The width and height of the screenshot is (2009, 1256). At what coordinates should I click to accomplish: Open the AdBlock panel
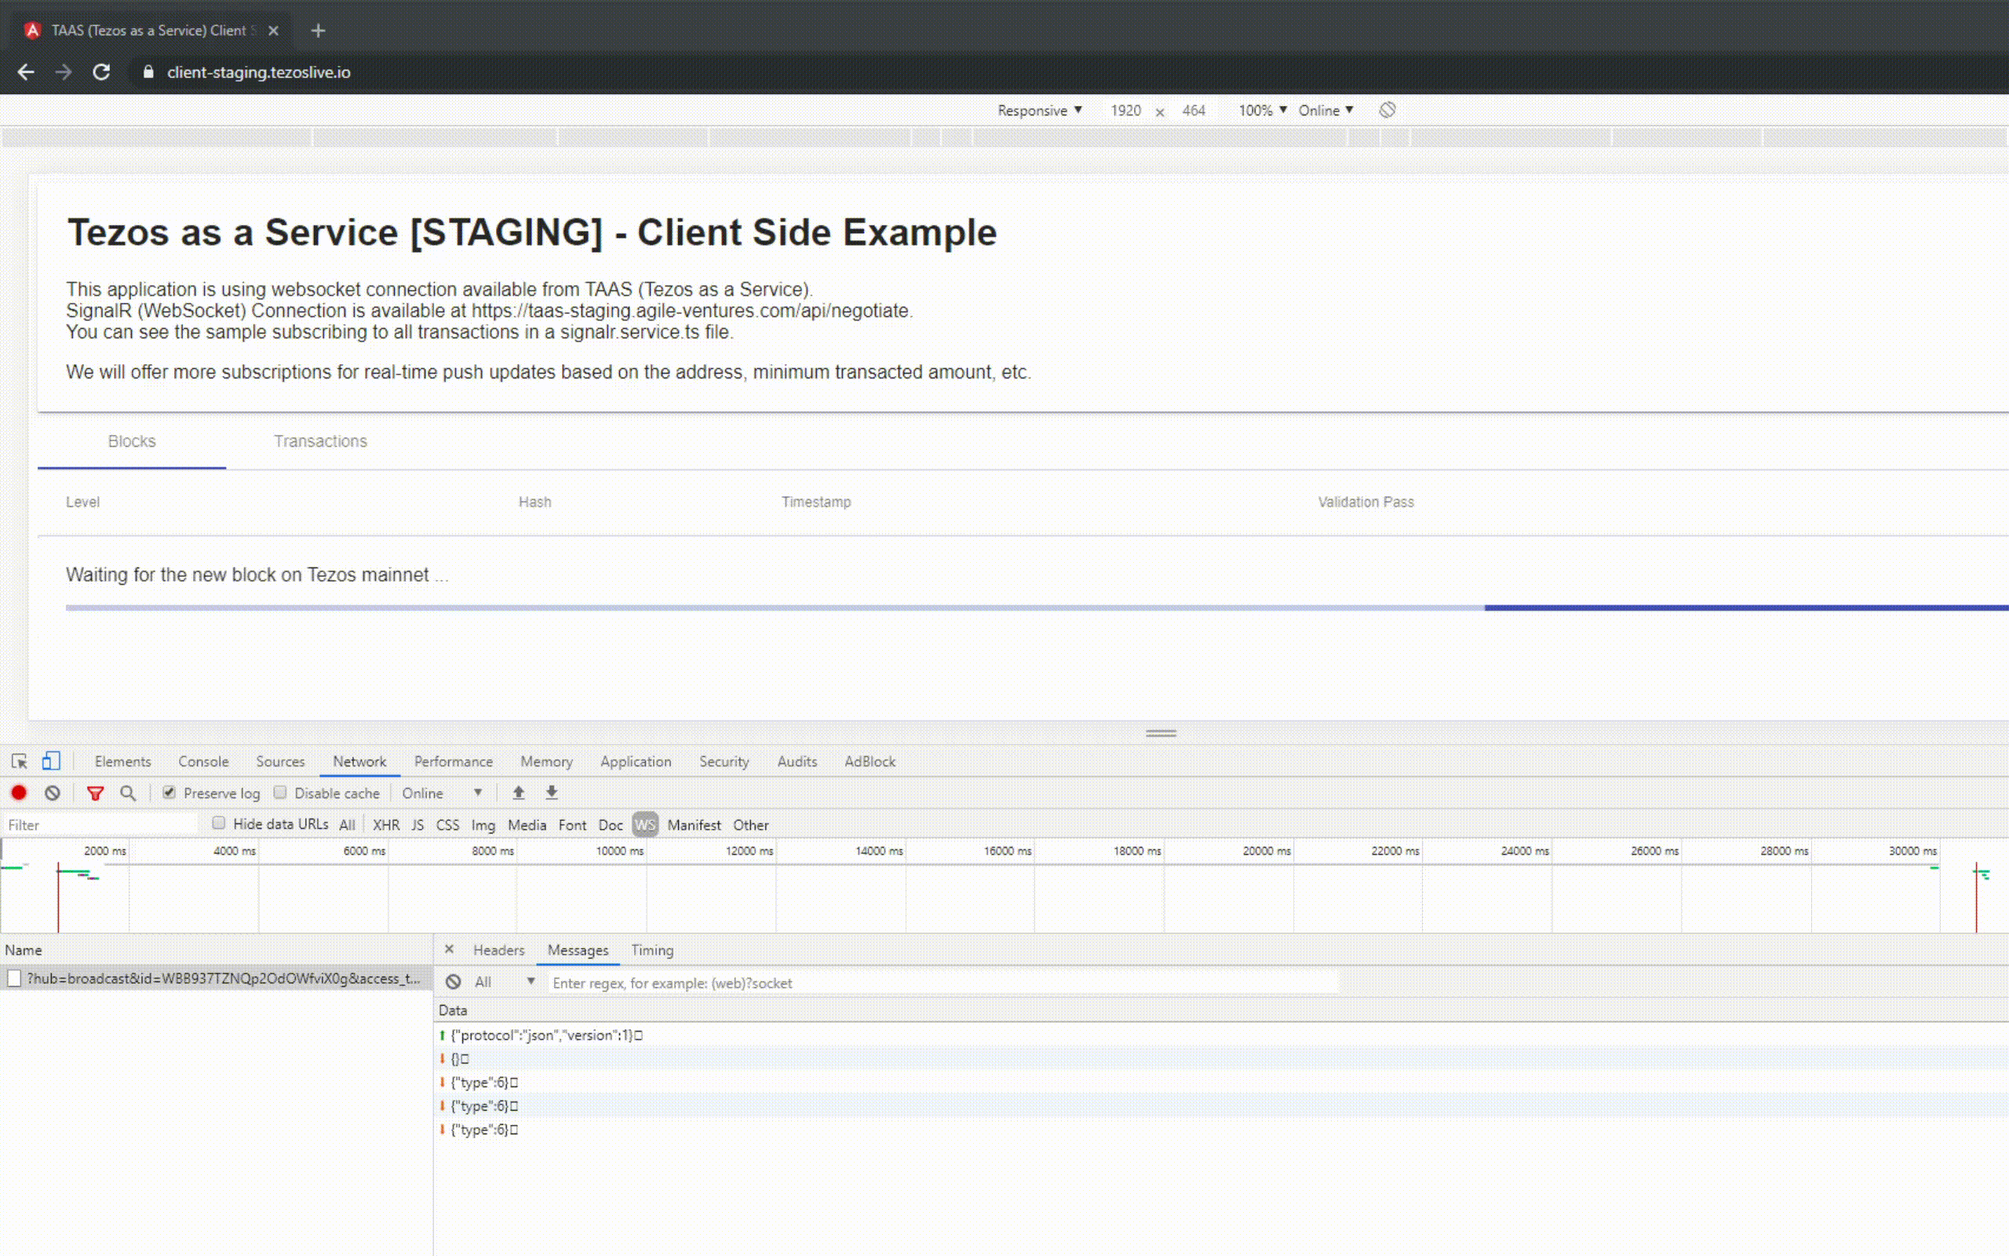[x=870, y=761]
